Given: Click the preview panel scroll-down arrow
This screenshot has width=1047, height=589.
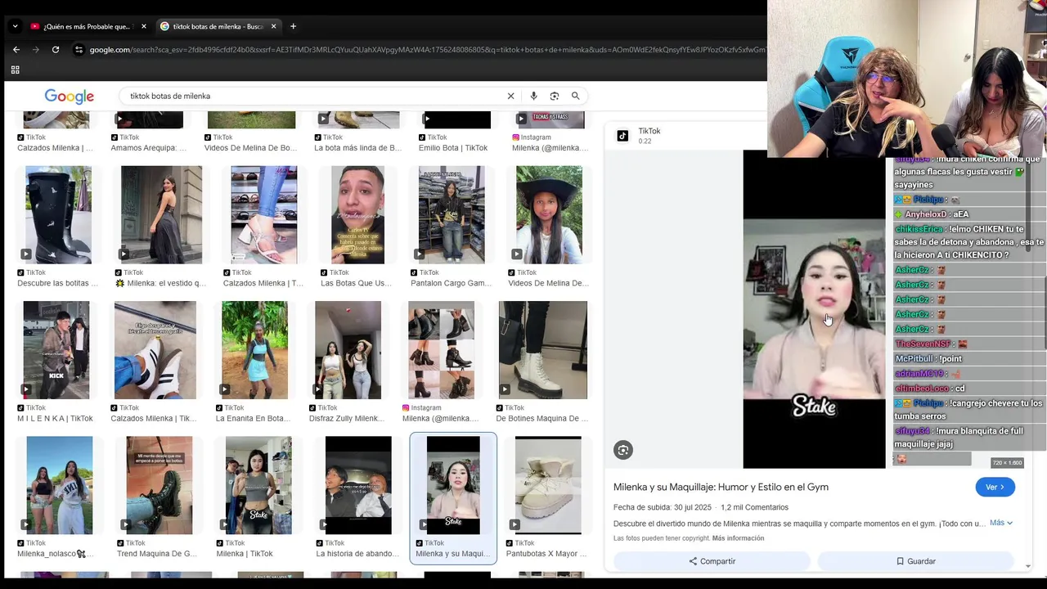Looking at the screenshot, I should point(1028,565).
